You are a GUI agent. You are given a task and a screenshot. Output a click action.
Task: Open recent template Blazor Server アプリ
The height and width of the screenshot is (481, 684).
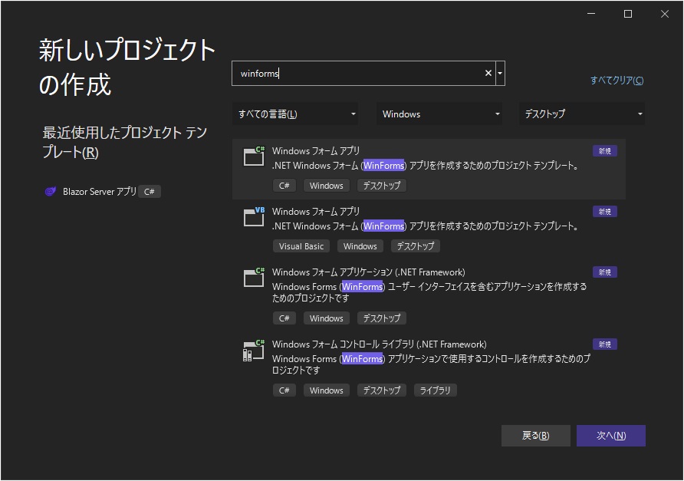[x=100, y=192]
